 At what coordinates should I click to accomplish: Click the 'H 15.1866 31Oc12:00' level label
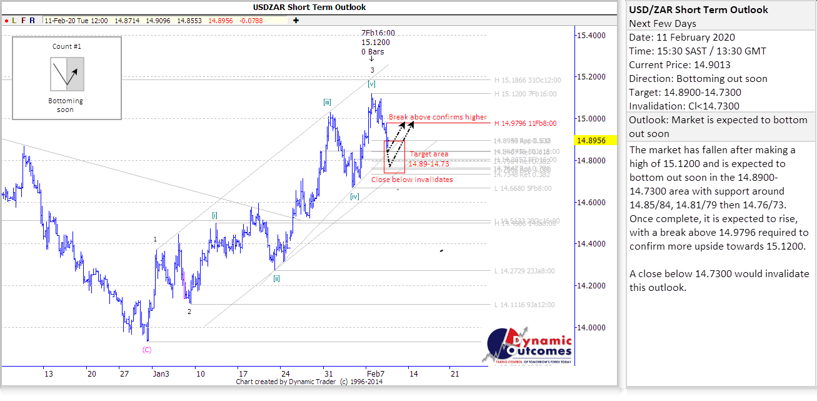tap(528, 80)
